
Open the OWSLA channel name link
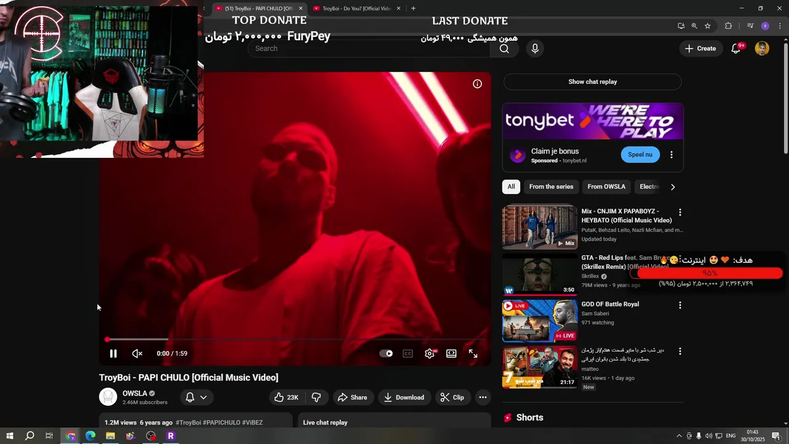point(134,393)
